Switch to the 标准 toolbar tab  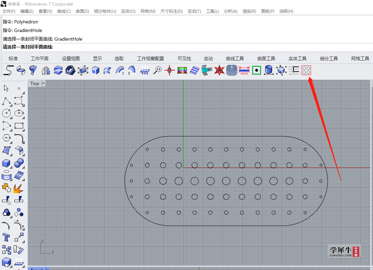click(x=13, y=59)
